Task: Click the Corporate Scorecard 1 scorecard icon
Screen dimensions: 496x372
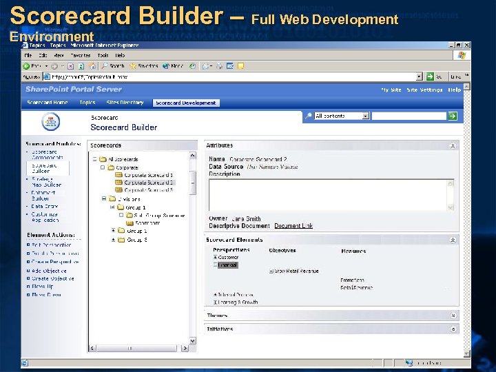Action: coord(119,174)
